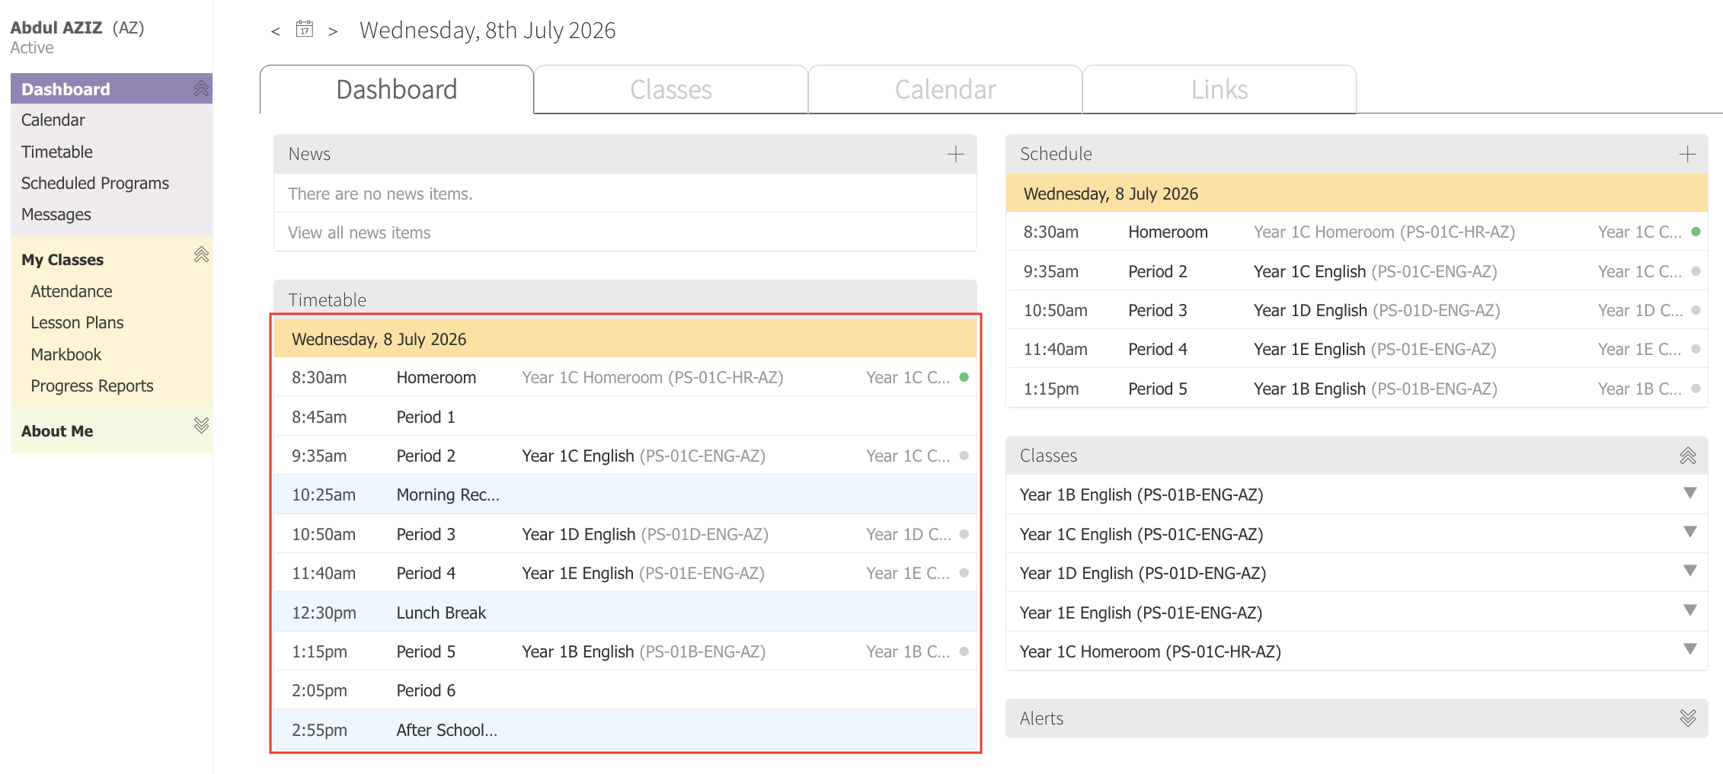Screen dimensions: 1723x774
Task: Expand Year 1E English class dropdown
Action: pos(1689,611)
